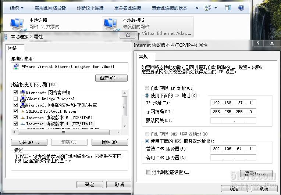The height and width of the screenshot is (195, 281).
Task: Click 禁用此网络设备 in toolbar
Action: 50,8
